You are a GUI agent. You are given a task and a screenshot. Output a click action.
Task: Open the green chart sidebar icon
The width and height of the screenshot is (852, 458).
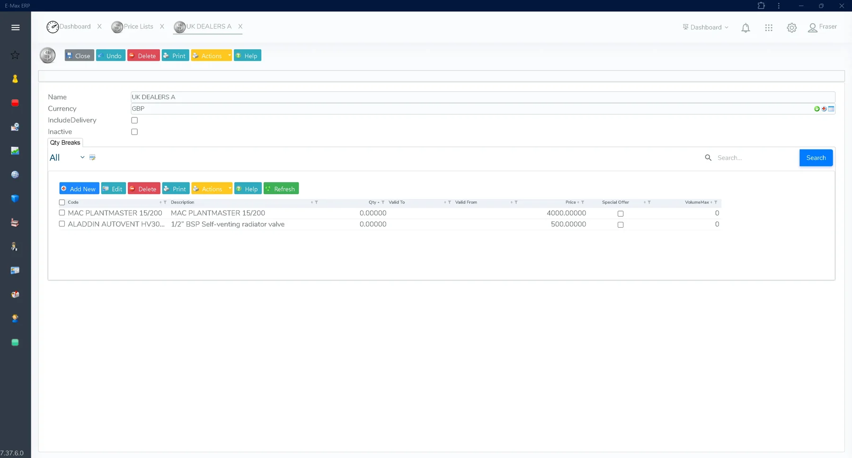15,150
